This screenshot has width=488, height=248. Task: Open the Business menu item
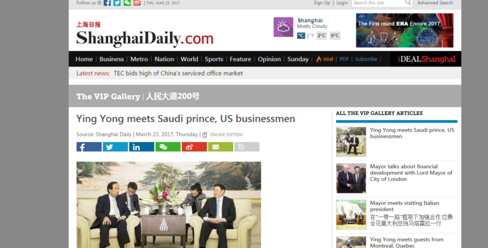112,59
